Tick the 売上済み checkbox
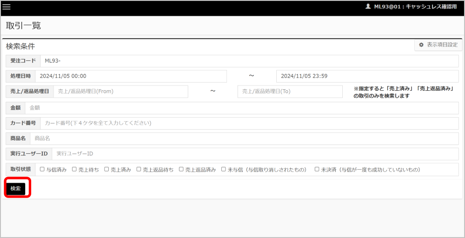Viewport: 465px width, 238px height. coord(106,170)
